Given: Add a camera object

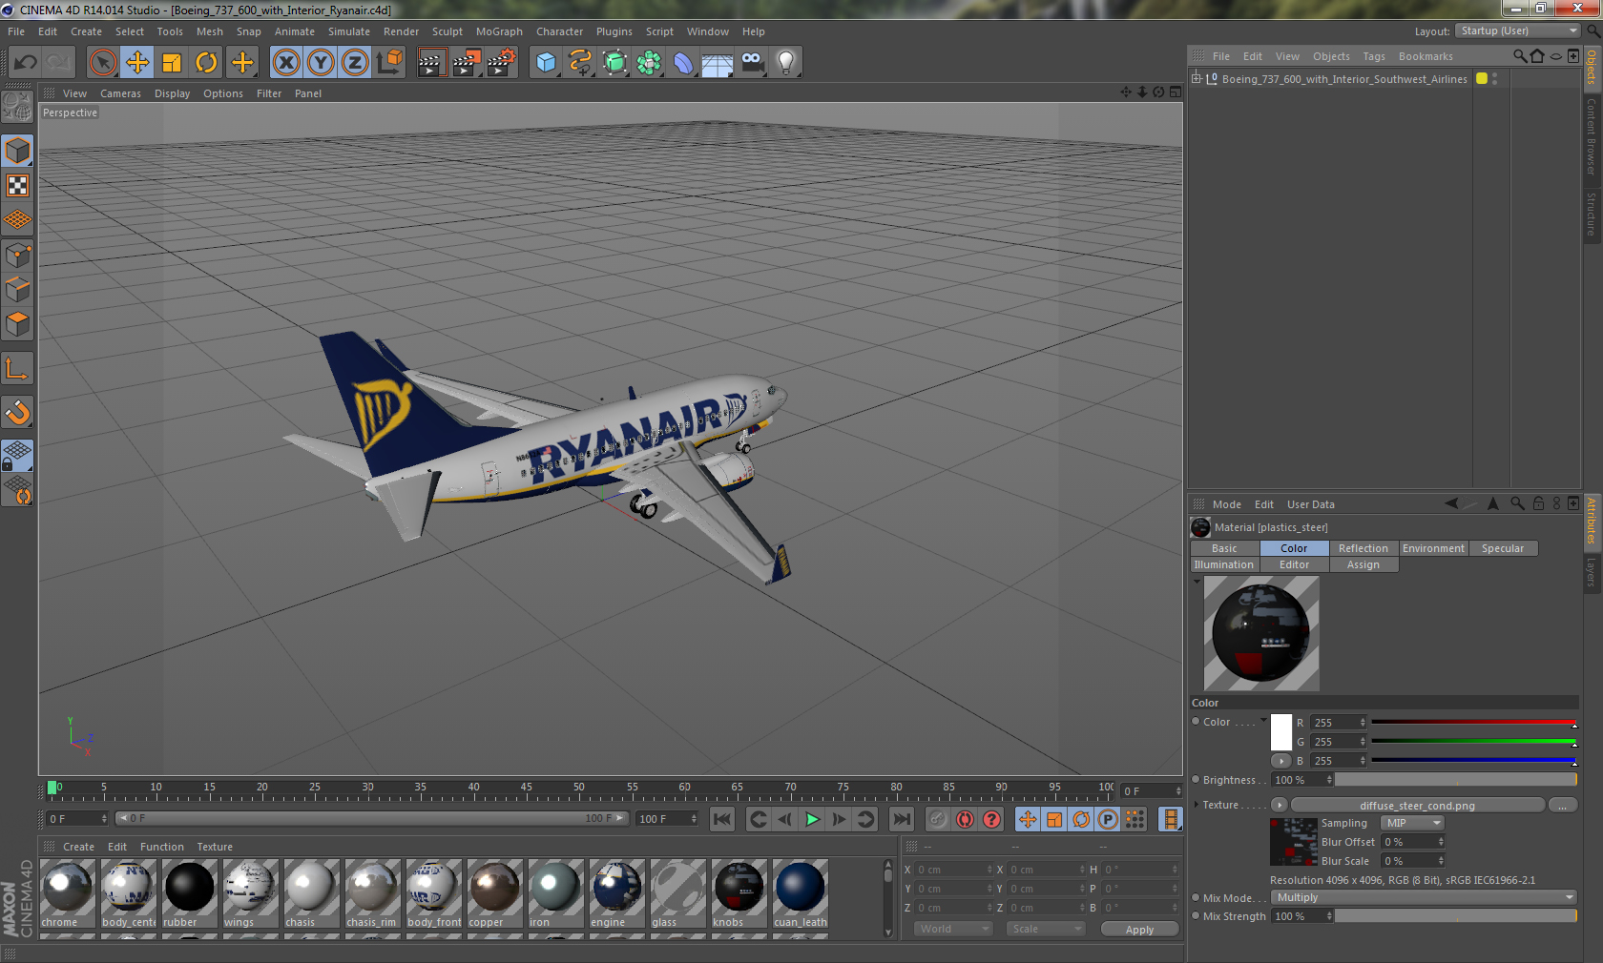Looking at the screenshot, I should [x=752, y=63].
